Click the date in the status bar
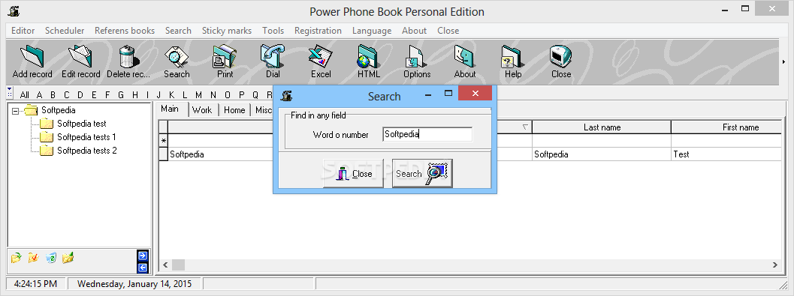 [134, 284]
